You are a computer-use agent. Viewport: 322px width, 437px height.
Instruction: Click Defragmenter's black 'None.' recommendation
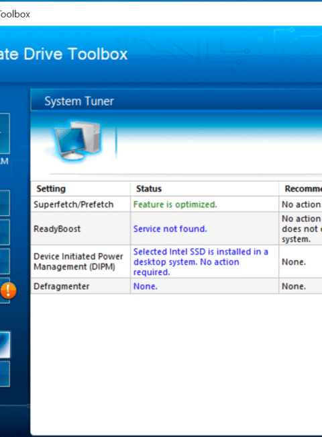[294, 286]
